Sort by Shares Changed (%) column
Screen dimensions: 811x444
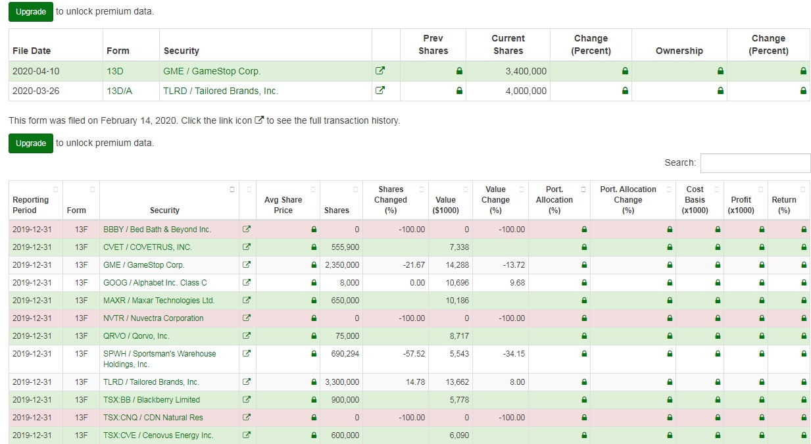click(x=391, y=199)
